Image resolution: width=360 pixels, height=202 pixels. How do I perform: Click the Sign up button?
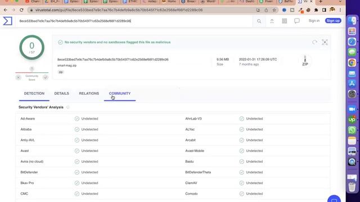[x=333, y=21]
